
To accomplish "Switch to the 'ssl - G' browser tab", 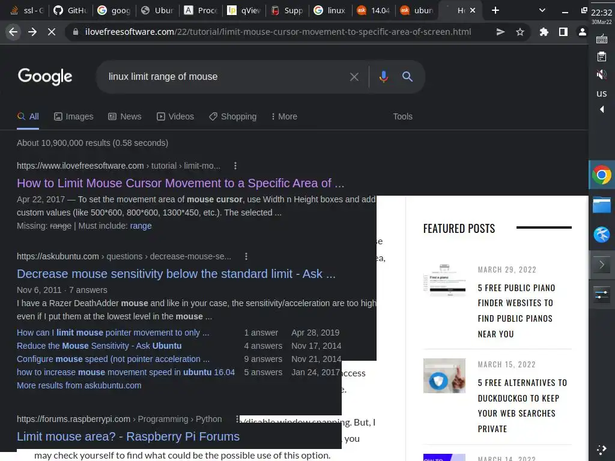I will 26,11.
